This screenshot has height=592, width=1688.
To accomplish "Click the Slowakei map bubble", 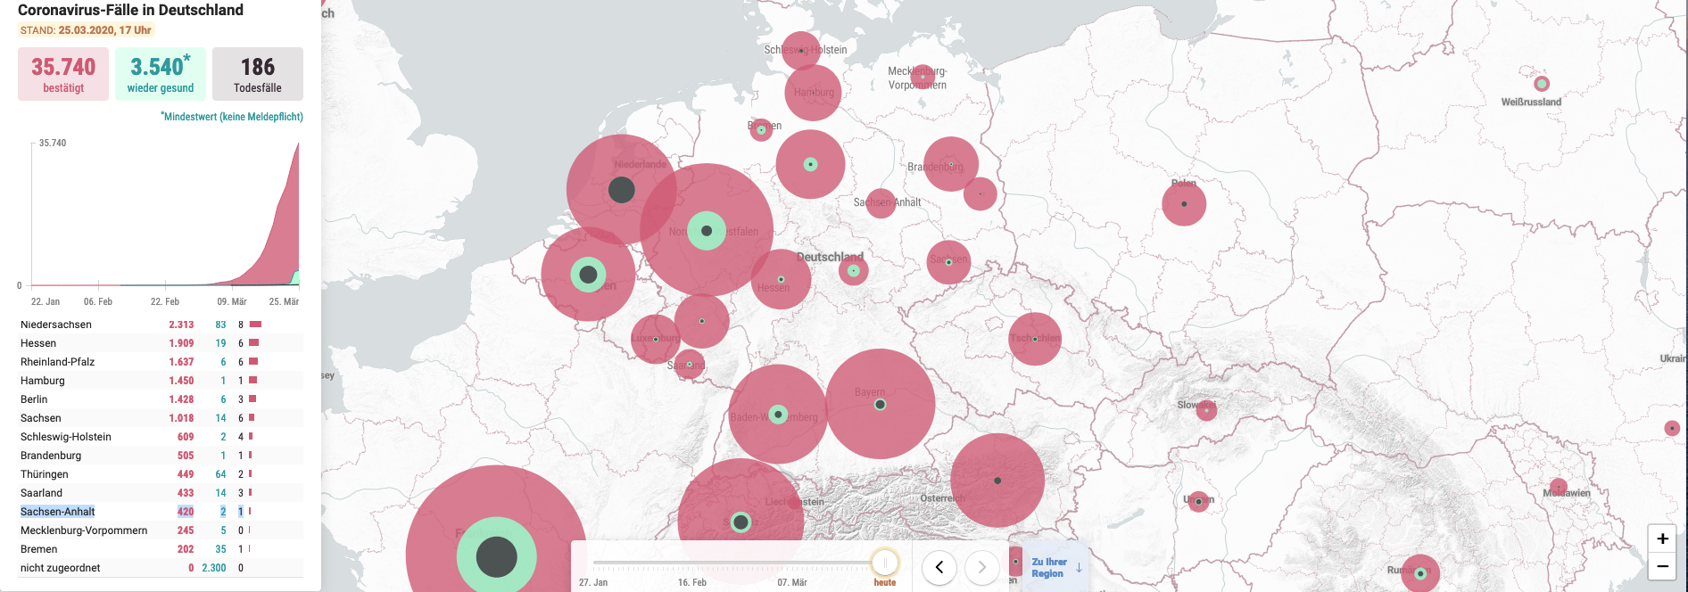I will pyautogui.click(x=1206, y=410).
